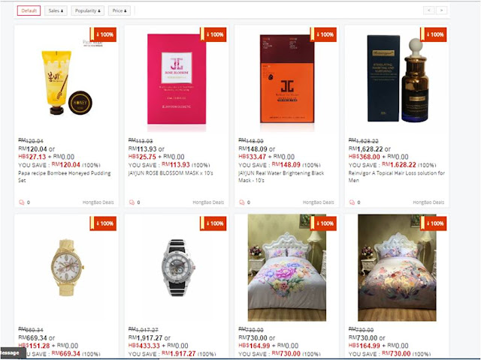Select the Default sorting tab
Screen dimensions: 481x360
tap(29, 10)
